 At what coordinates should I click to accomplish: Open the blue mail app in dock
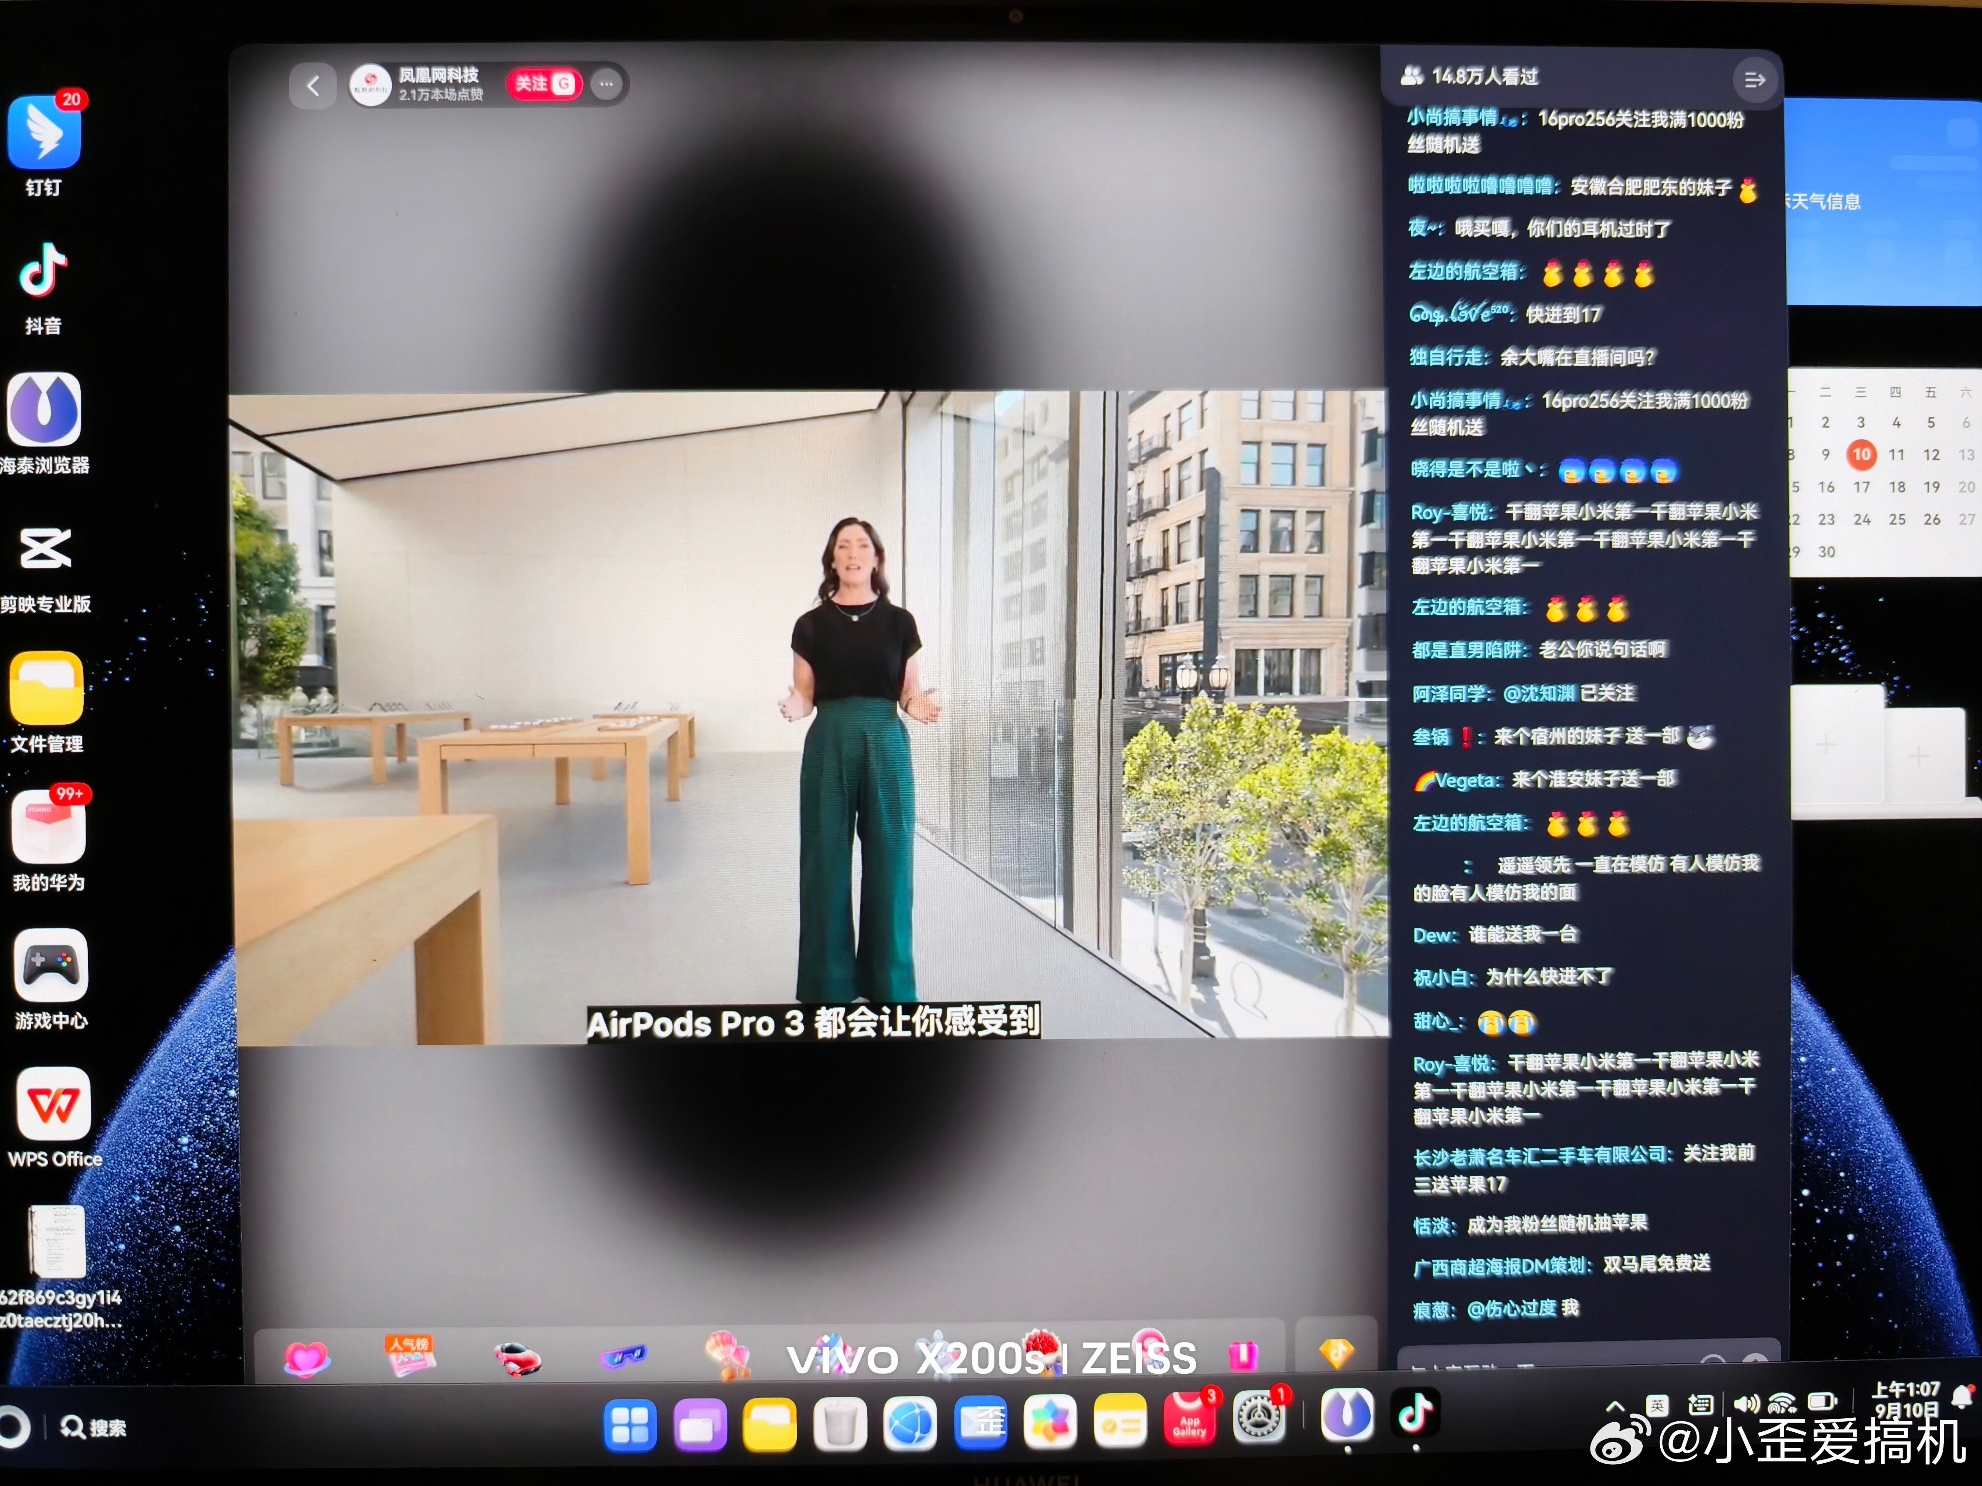[x=980, y=1423]
